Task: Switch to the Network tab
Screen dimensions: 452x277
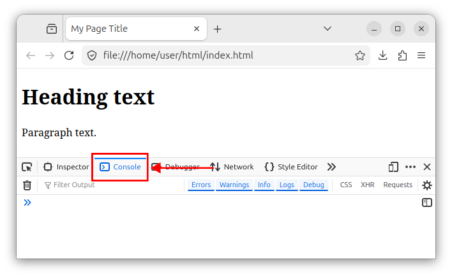Action: coord(232,167)
